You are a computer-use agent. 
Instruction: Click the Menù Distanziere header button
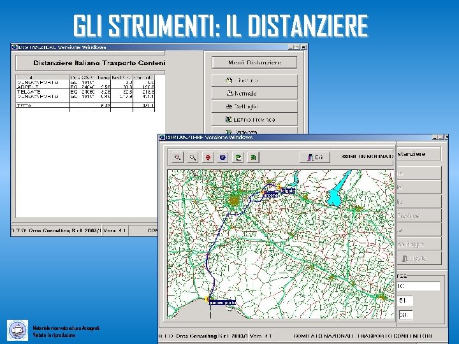coord(254,62)
